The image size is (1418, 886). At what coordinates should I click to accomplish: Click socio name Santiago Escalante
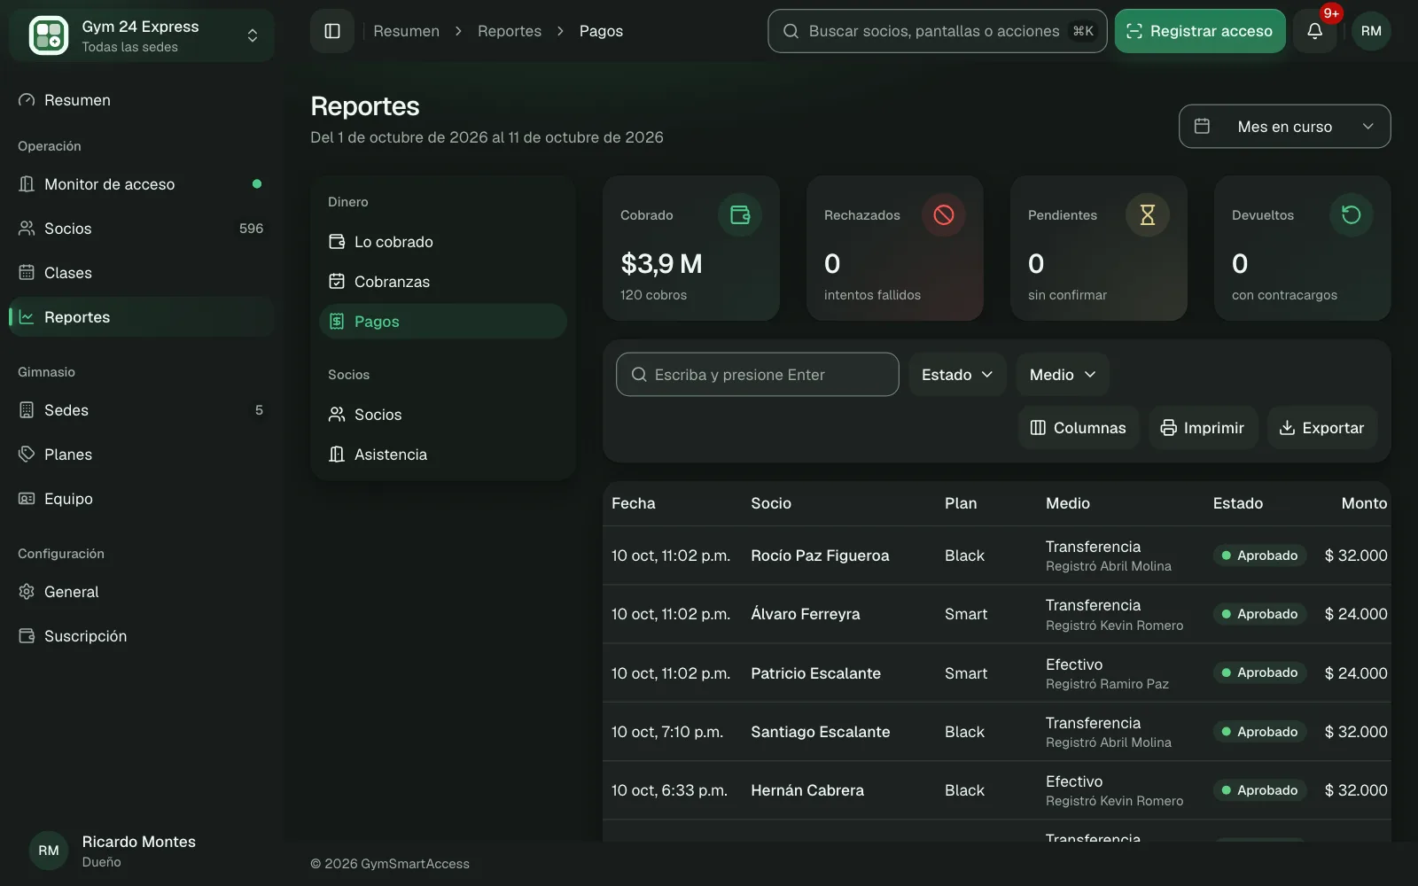[x=820, y=732]
